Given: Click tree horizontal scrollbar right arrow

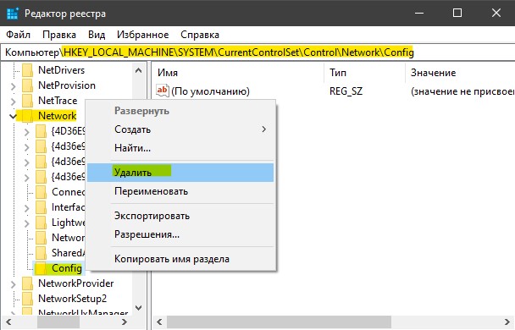Looking at the screenshot, I should pos(125,322).
